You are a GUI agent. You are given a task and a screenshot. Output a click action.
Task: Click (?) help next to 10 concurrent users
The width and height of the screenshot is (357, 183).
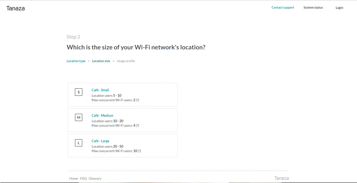click(x=139, y=151)
